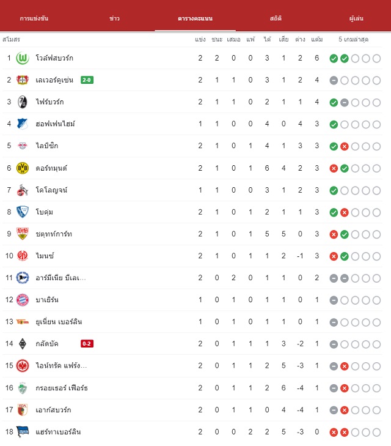Click the 5 เกมล่าสุด column header
The width and height of the screenshot is (391, 446).
point(354,39)
